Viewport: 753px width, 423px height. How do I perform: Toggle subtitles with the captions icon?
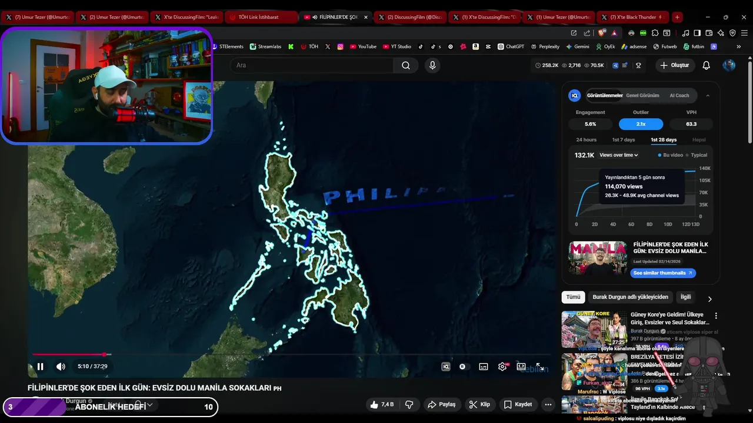pos(484,367)
